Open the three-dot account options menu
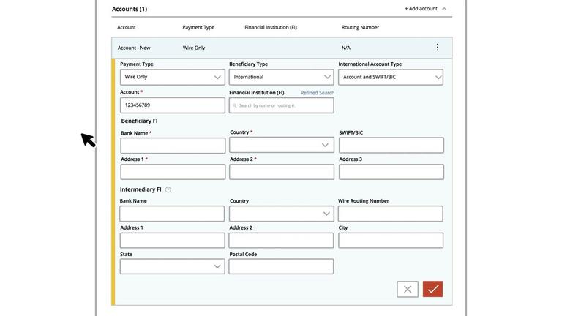 coord(438,48)
